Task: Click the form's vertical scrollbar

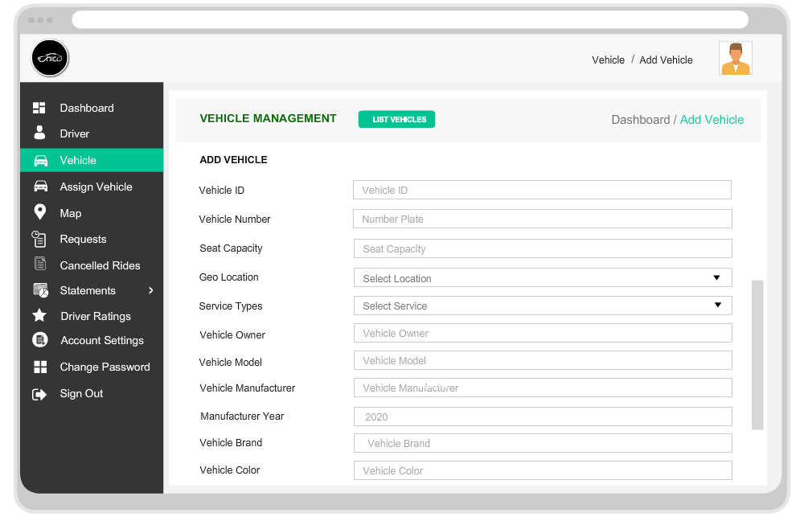Action: [757, 355]
